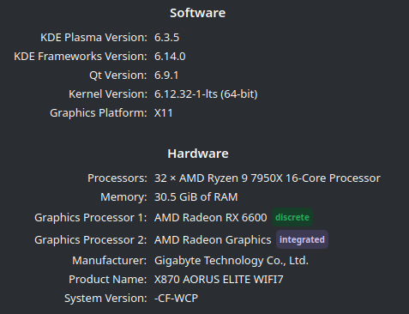Click the Graphics Processor 1 label
The width and height of the screenshot is (409, 314).
(x=91, y=218)
